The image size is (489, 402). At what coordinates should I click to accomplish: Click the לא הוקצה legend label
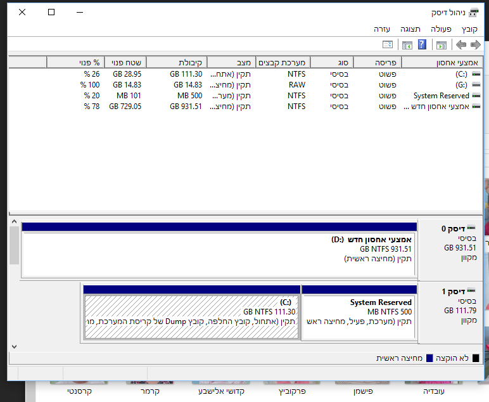click(452, 358)
